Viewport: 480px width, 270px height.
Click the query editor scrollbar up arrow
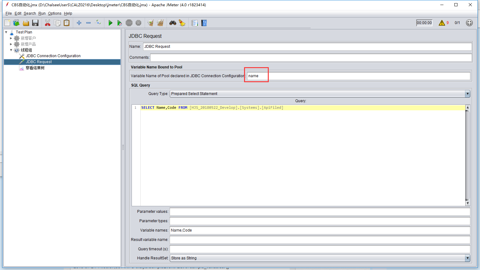coord(467,107)
